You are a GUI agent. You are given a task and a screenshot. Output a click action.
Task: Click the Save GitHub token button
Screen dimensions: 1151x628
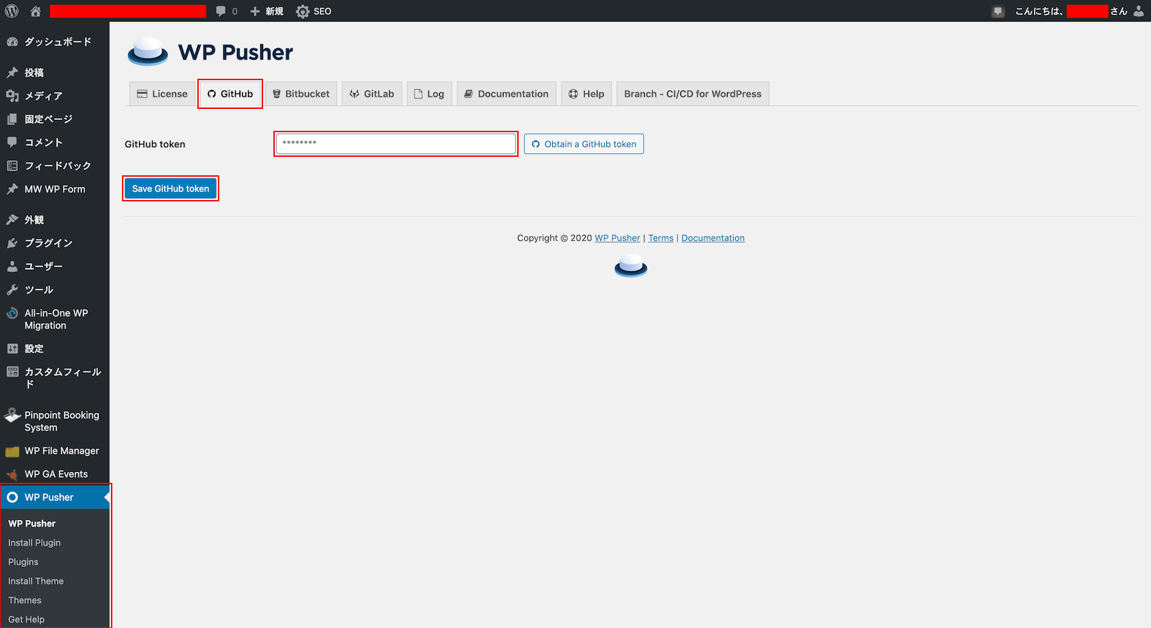[171, 188]
